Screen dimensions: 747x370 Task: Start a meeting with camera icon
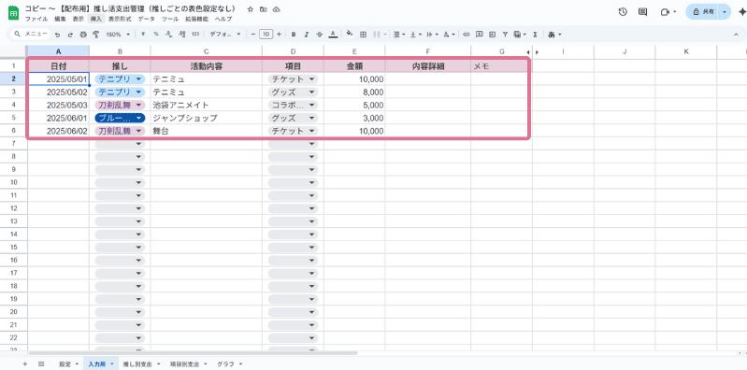[665, 12]
